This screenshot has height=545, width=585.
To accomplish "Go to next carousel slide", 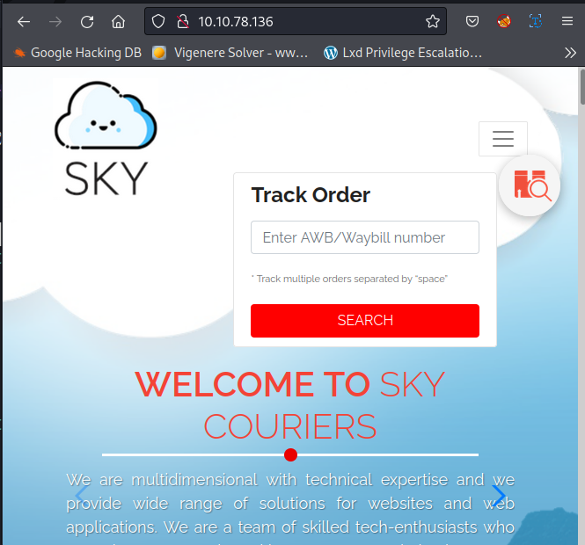I will (x=499, y=496).
